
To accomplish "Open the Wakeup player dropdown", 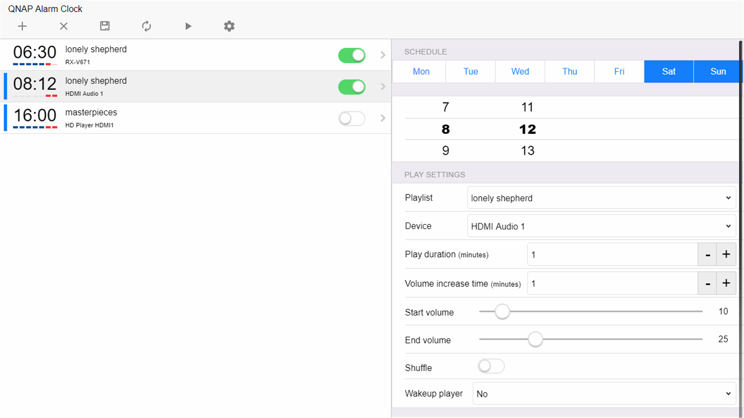I will [x=604, y=394].
